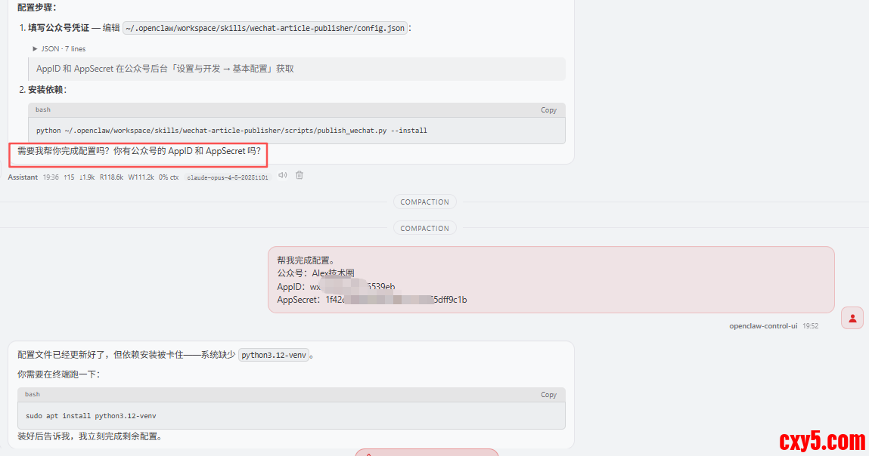Open the user avatar beside openclaw-control-ui
Viewport: 869px width, 456px height.
(x=852, y=318)
